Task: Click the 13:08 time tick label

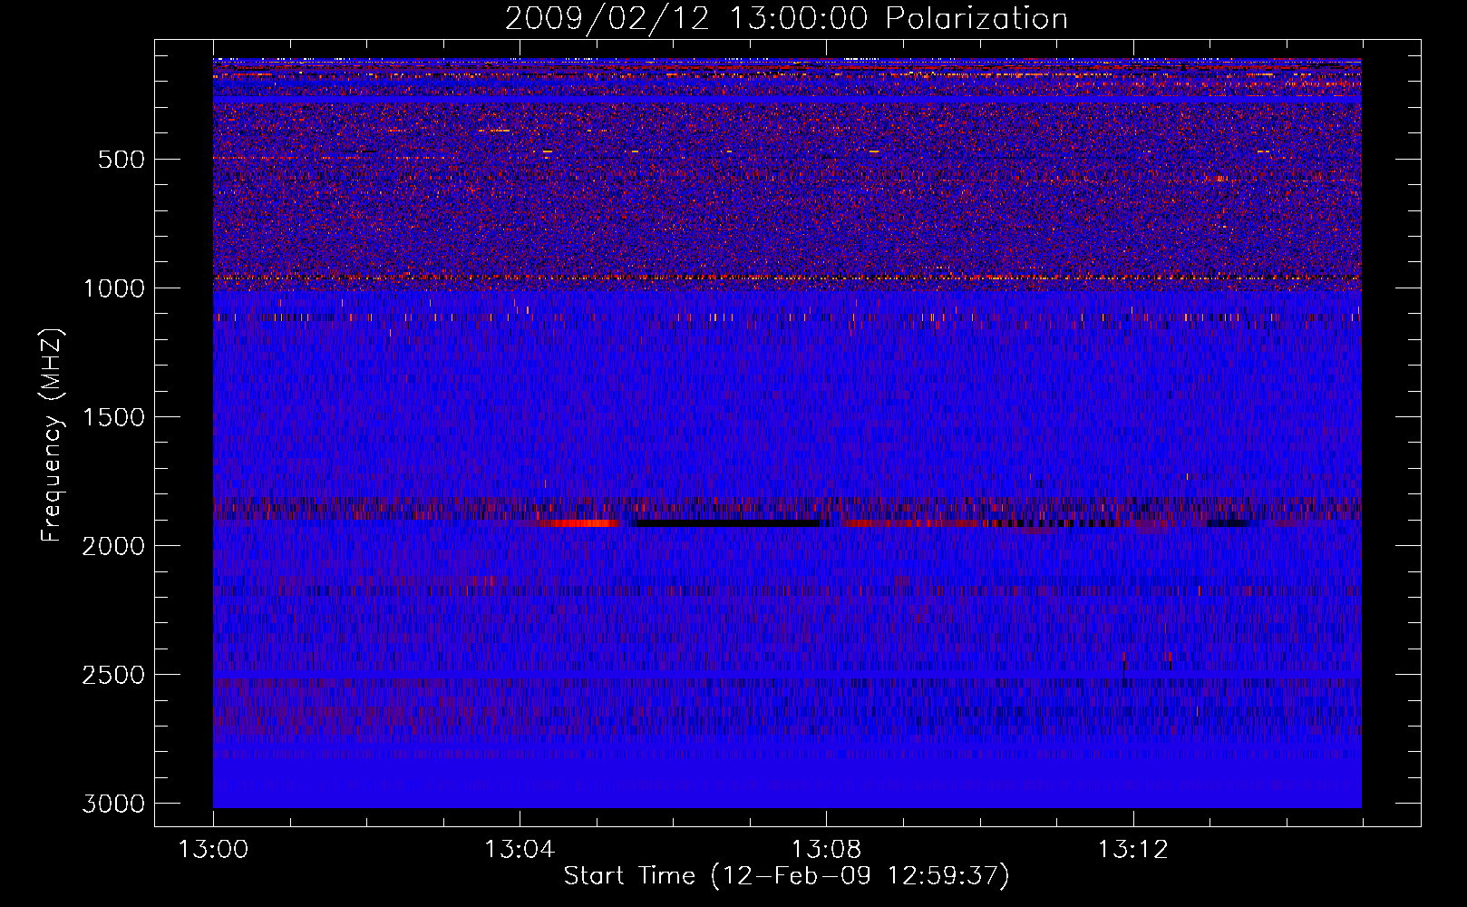Action: 826,850
